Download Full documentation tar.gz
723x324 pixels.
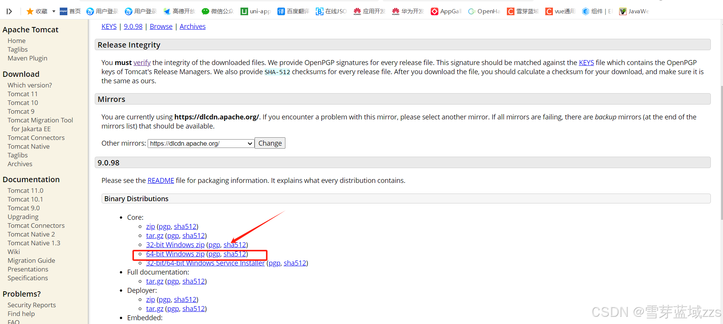[x=155, y=281]
